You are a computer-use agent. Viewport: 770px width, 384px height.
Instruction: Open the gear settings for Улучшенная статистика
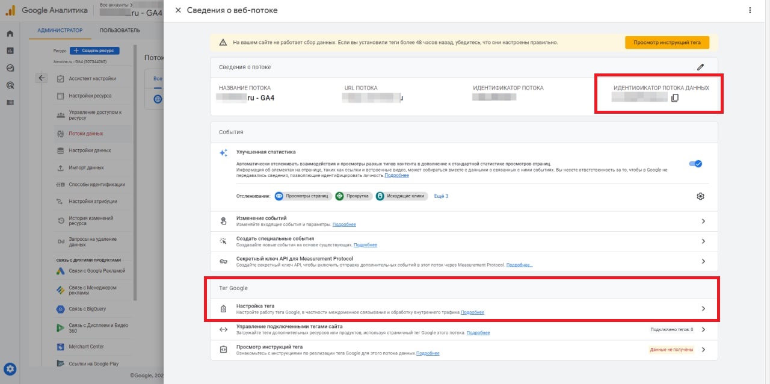click(700, 196)
